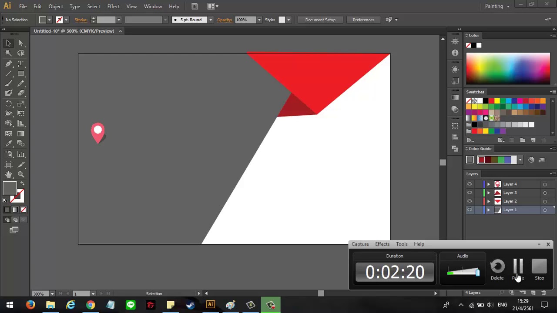Open Painting workspace switcher
This screenshot has width=557, height=313.
pos(497,6)
